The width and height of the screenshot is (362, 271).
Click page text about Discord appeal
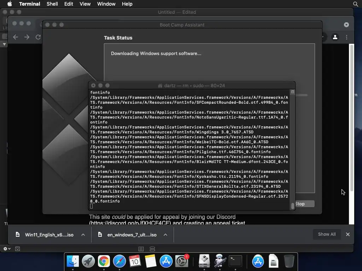click(167, 220)
